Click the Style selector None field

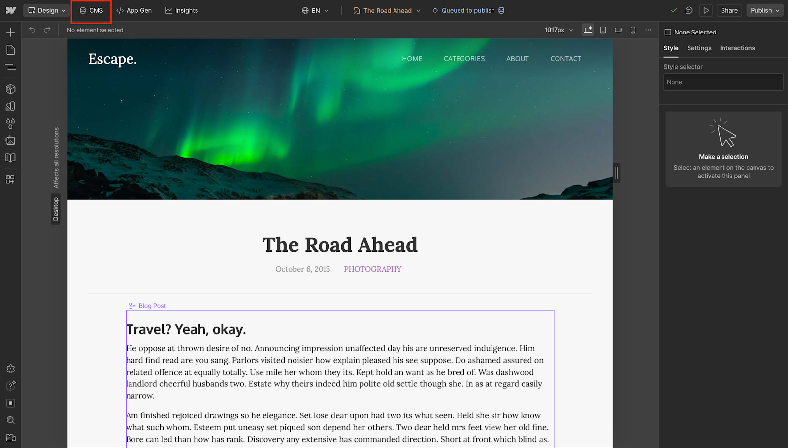click(723, 82)
